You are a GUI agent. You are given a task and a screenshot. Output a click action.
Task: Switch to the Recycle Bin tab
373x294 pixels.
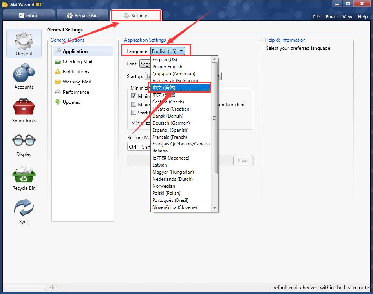[82, 15]
